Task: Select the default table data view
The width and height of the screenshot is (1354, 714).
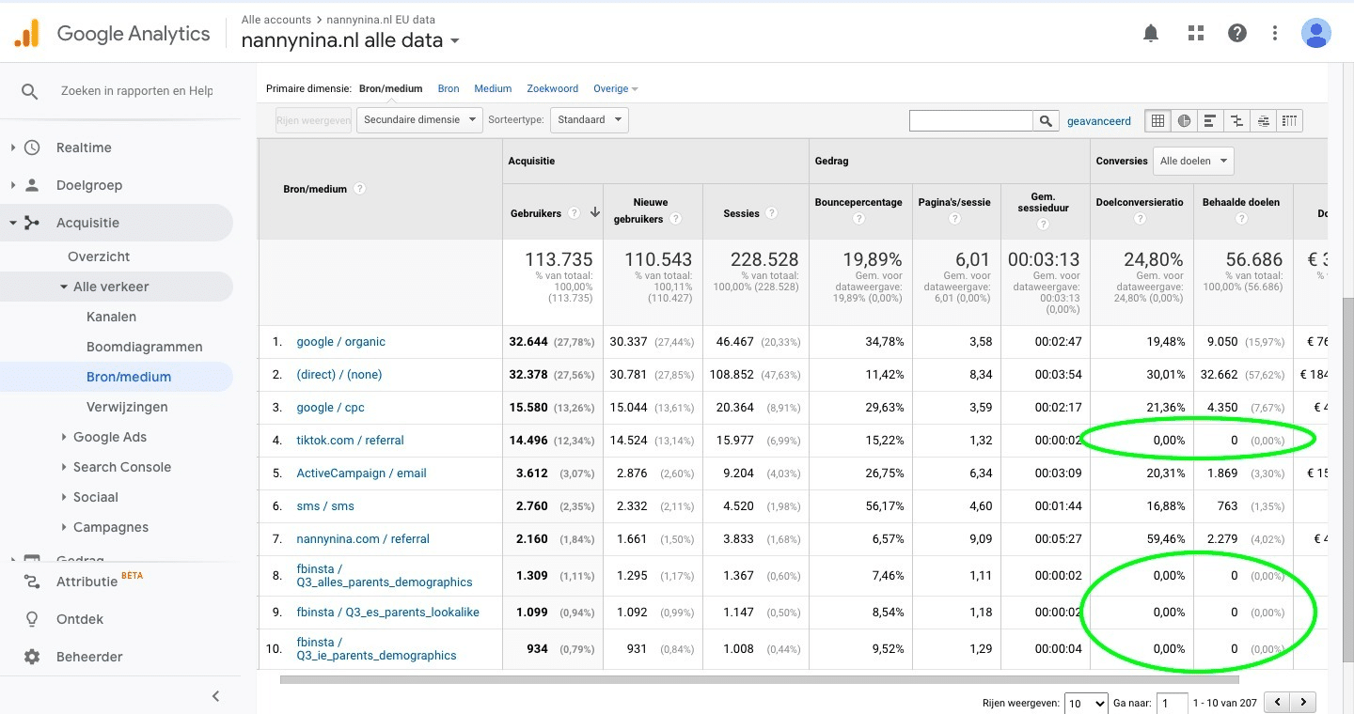Action: pos(1157,120)
